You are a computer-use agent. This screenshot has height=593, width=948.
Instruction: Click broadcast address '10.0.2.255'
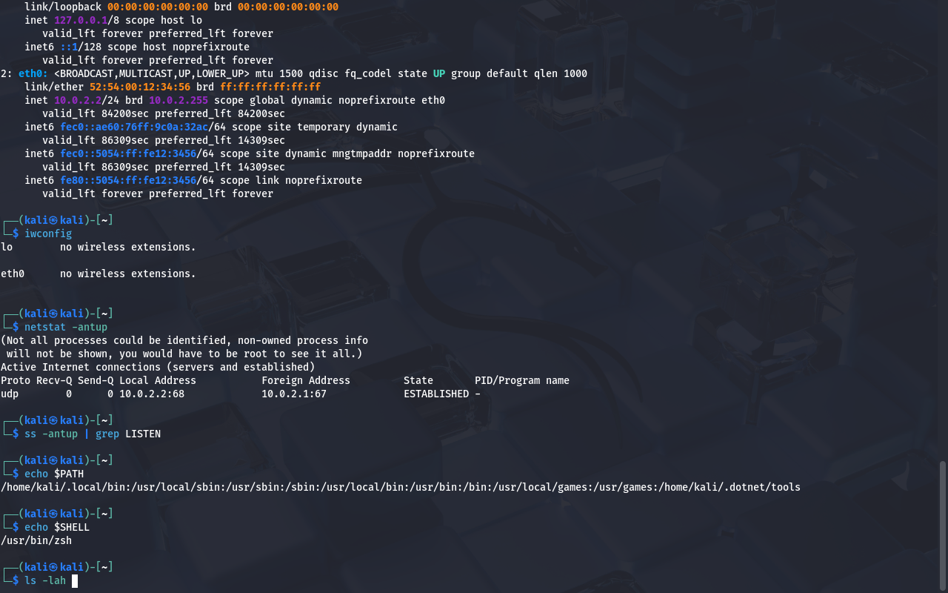tap(178, 100)
